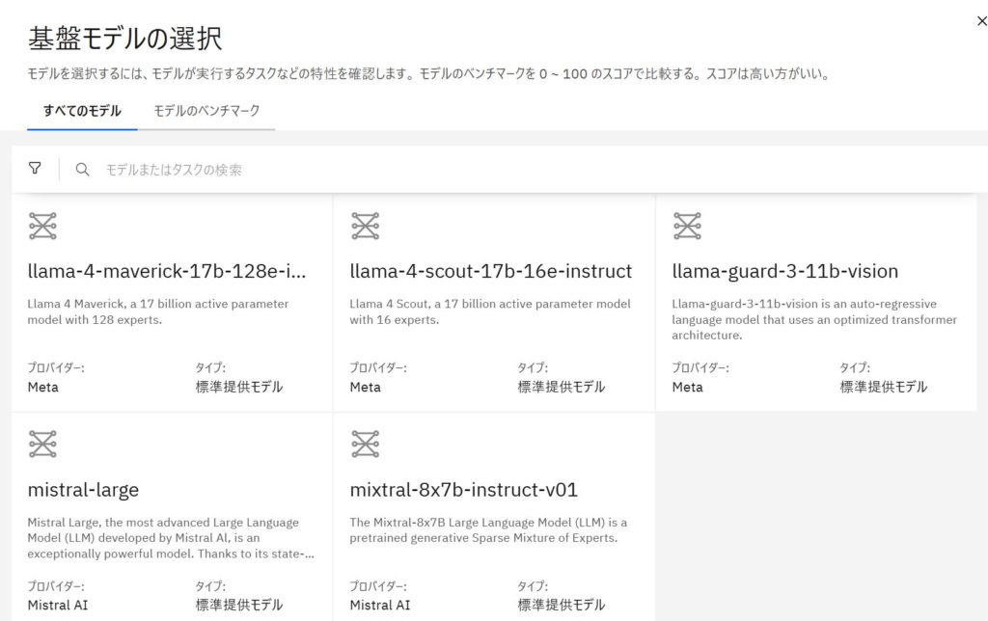The width and height of the screenshot is (988, 621).
Task: Click Meta provider on llama-4-maverick card
Action: (42, 388)
